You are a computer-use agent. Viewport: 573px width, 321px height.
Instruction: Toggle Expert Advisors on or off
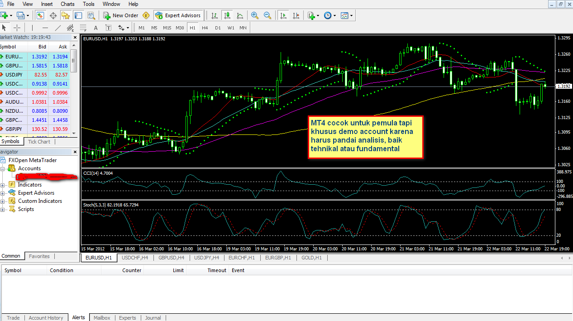click(178, 15)
